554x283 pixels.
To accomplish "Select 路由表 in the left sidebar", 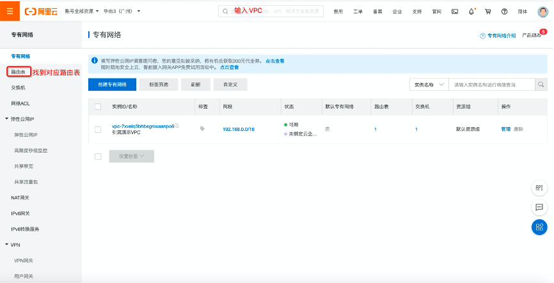I will coord(19,72).
